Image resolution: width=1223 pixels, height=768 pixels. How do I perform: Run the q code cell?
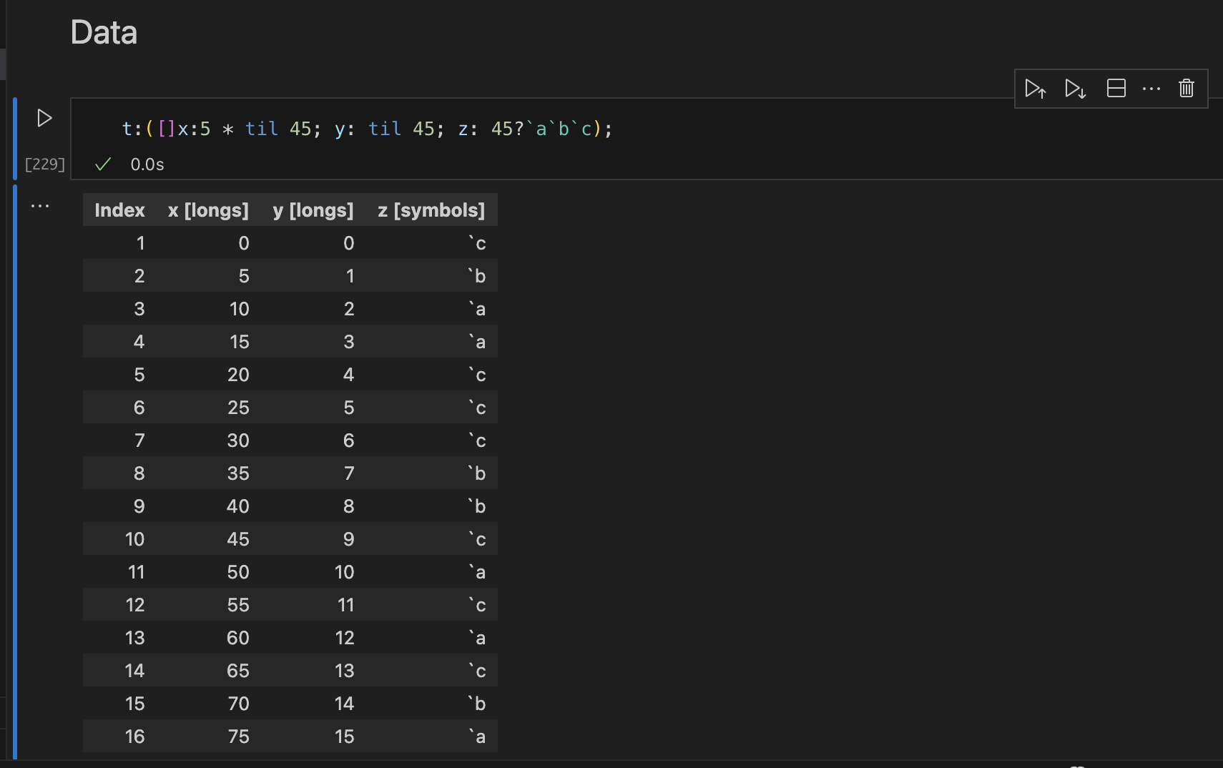[43, 117]
